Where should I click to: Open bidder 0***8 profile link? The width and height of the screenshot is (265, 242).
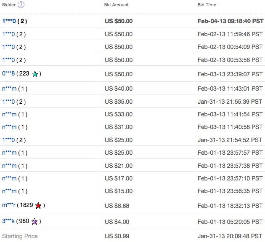[x=8, y=73]
